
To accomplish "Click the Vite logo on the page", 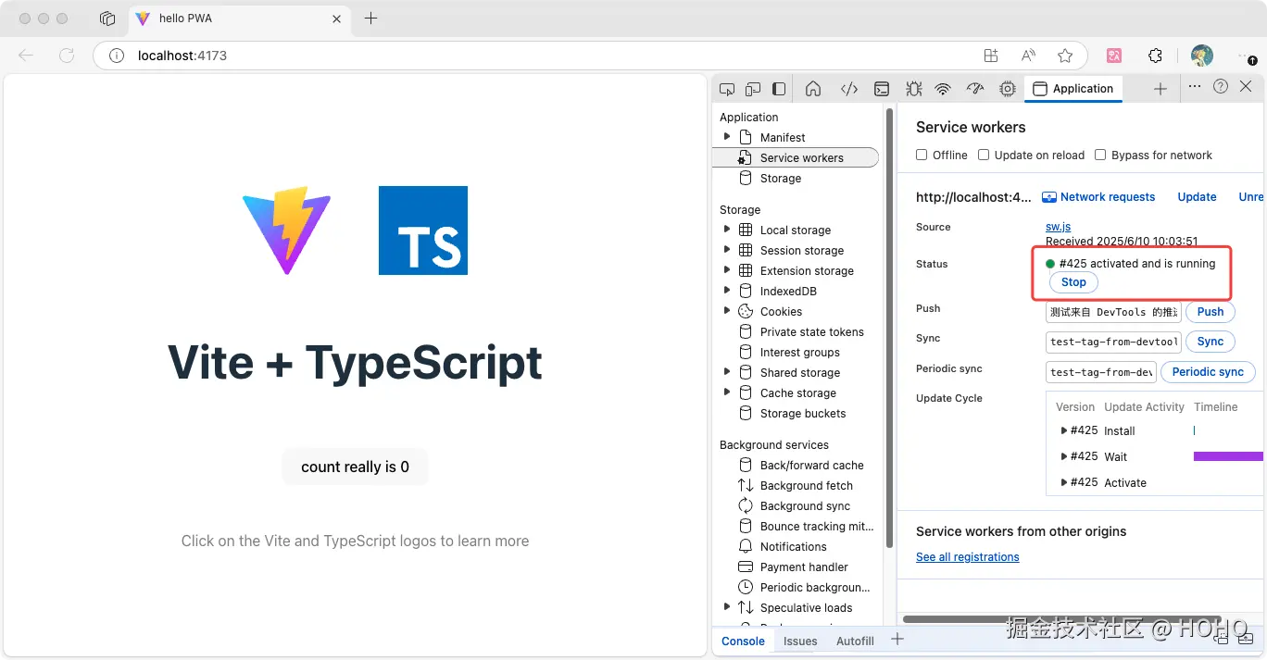I will point(287,230).
